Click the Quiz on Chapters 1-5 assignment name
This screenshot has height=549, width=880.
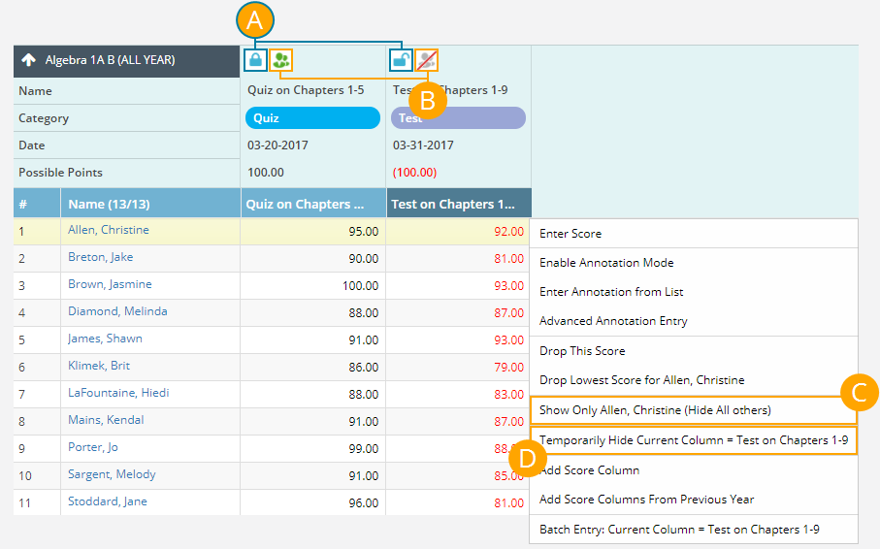(306, 90)
